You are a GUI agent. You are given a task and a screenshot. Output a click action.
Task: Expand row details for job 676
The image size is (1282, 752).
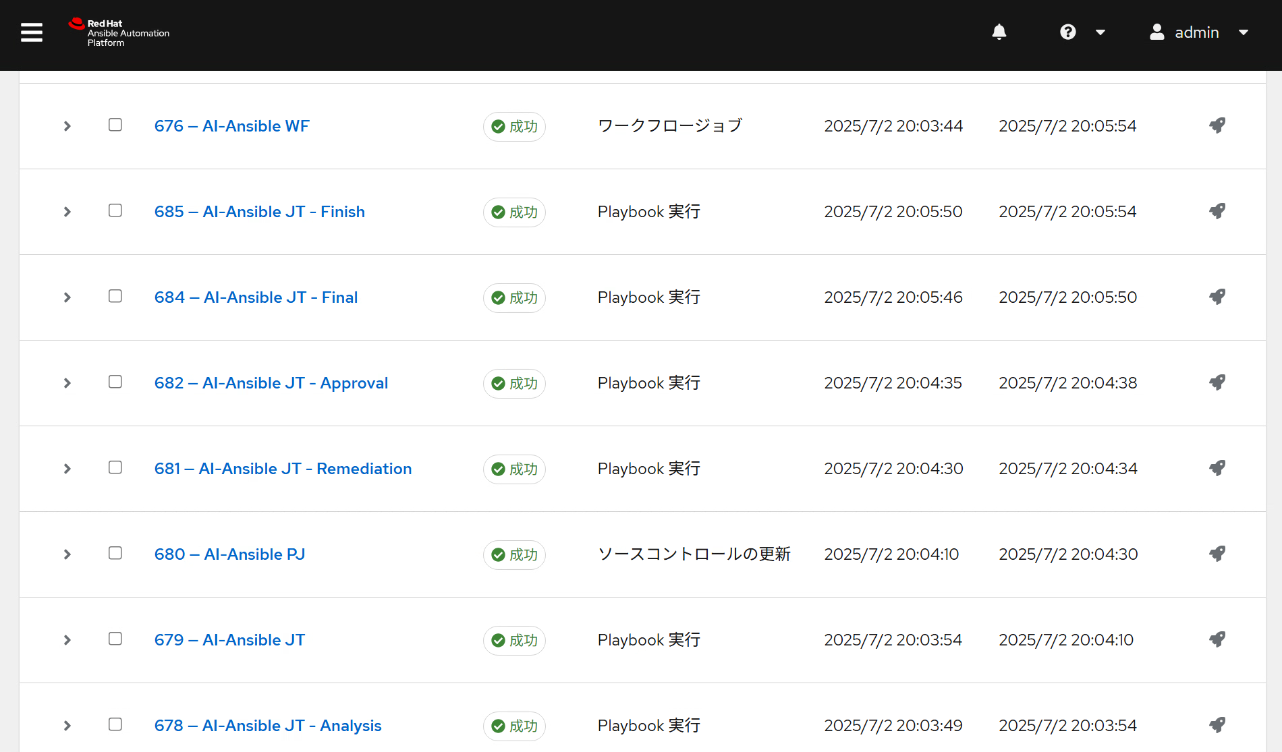tap(67, 126)
